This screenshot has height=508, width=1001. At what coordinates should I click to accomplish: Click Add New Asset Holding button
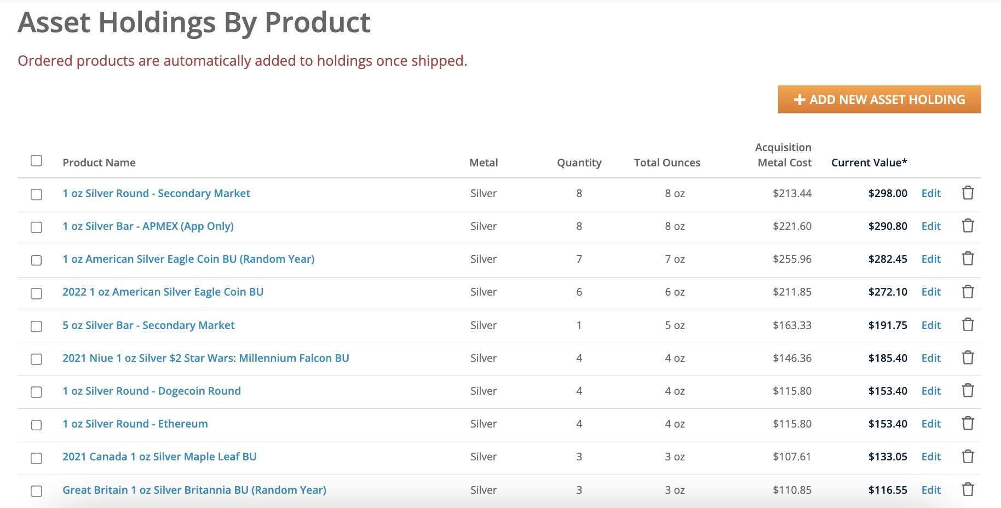(x=879, y=100)
